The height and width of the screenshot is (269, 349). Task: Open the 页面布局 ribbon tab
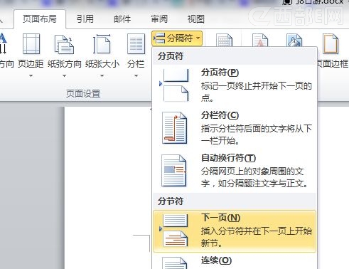(x=40, y=19)
